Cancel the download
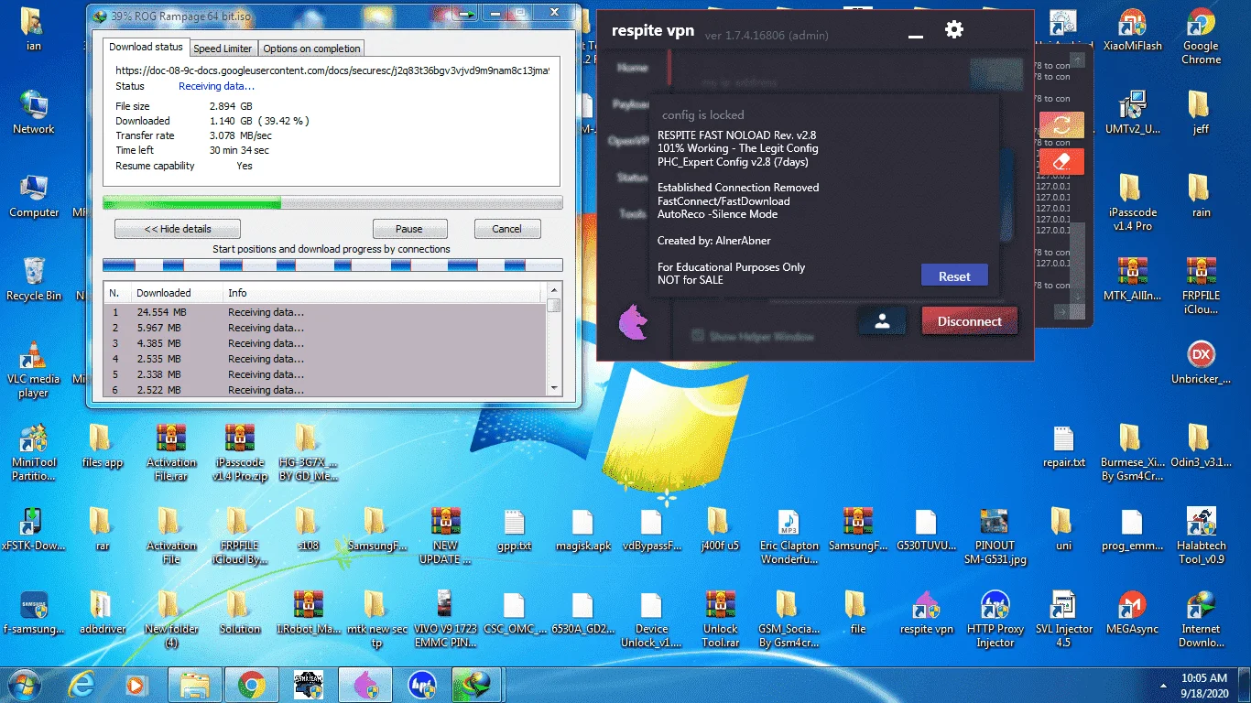This screenshot has width=1251, height=703. (506, 229)
